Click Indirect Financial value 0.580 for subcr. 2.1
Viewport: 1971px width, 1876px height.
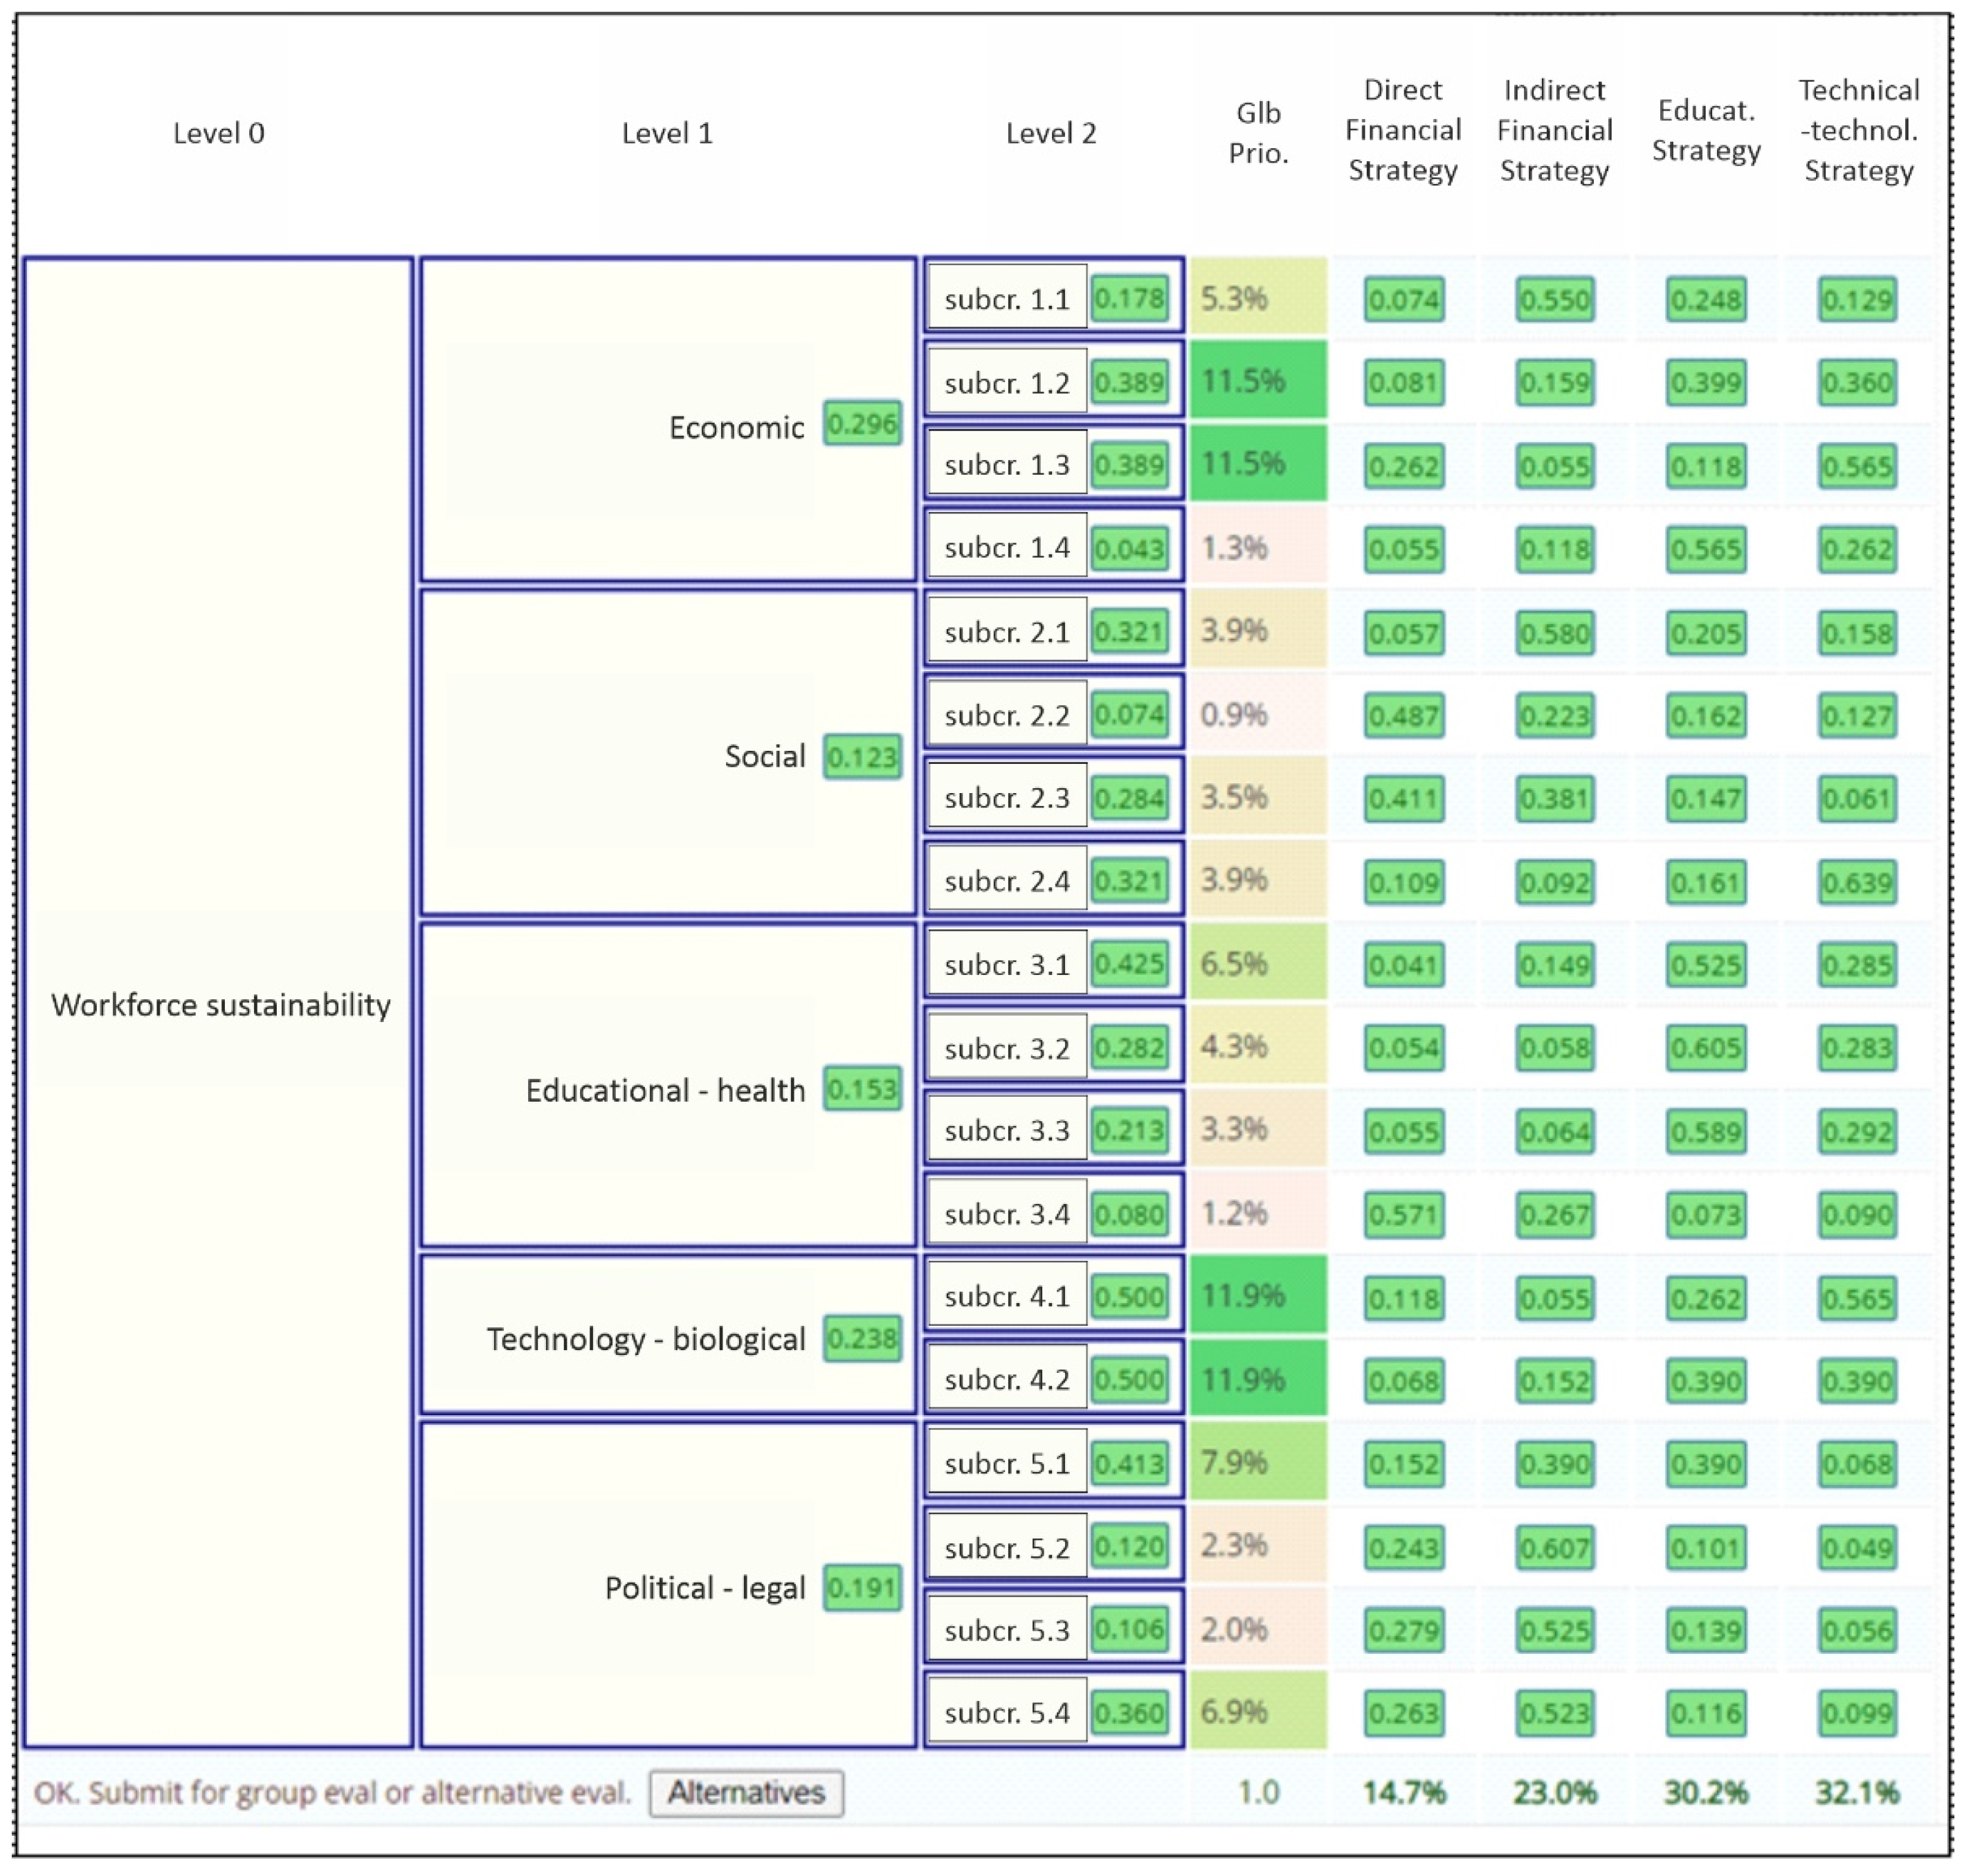[1555, 632]
